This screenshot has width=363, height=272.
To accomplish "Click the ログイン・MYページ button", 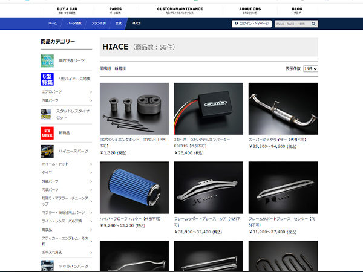I will [x=252, y=24].
